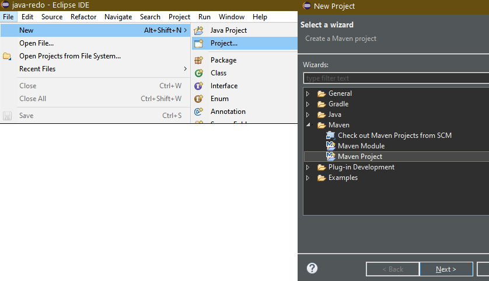Click the Eclipse logo in the IDE title bar
The image size is (489, 281).
click(5, 5)
